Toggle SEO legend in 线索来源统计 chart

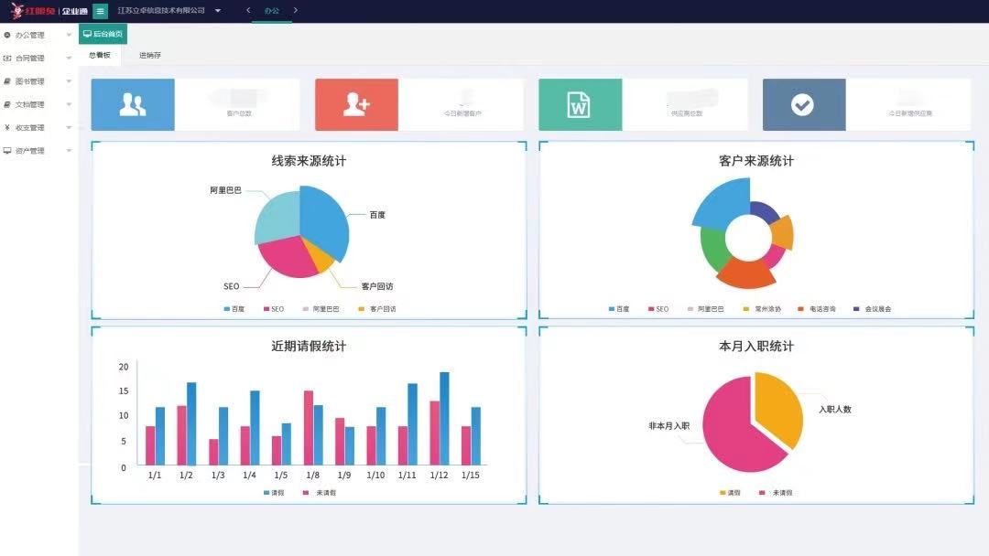(274, 309)
